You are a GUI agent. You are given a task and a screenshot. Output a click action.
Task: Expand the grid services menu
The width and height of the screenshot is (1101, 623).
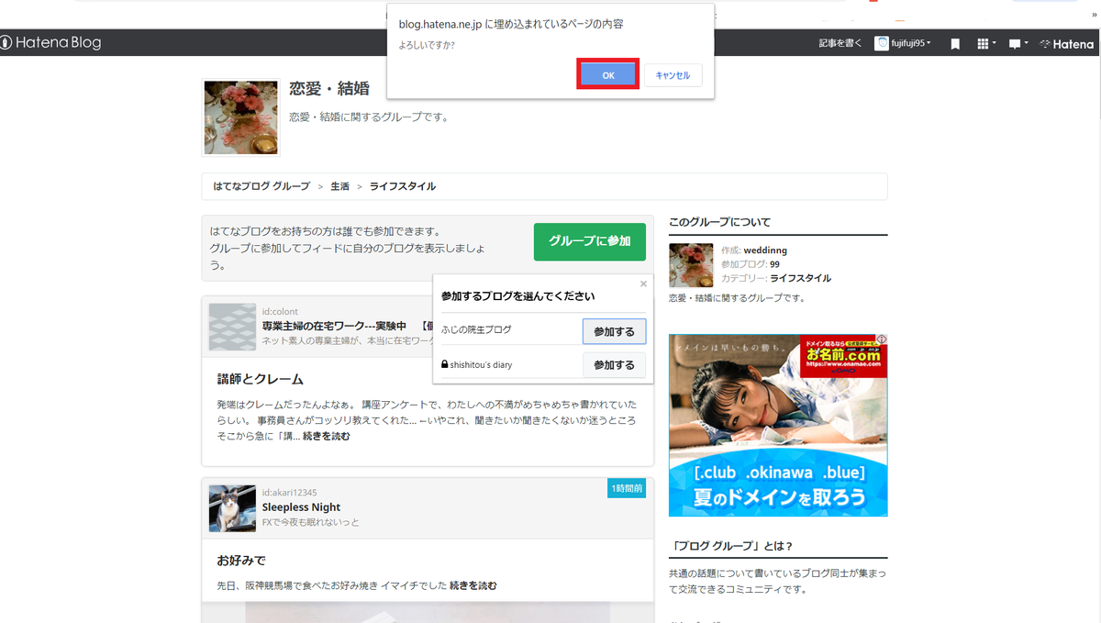pos(986,43)
